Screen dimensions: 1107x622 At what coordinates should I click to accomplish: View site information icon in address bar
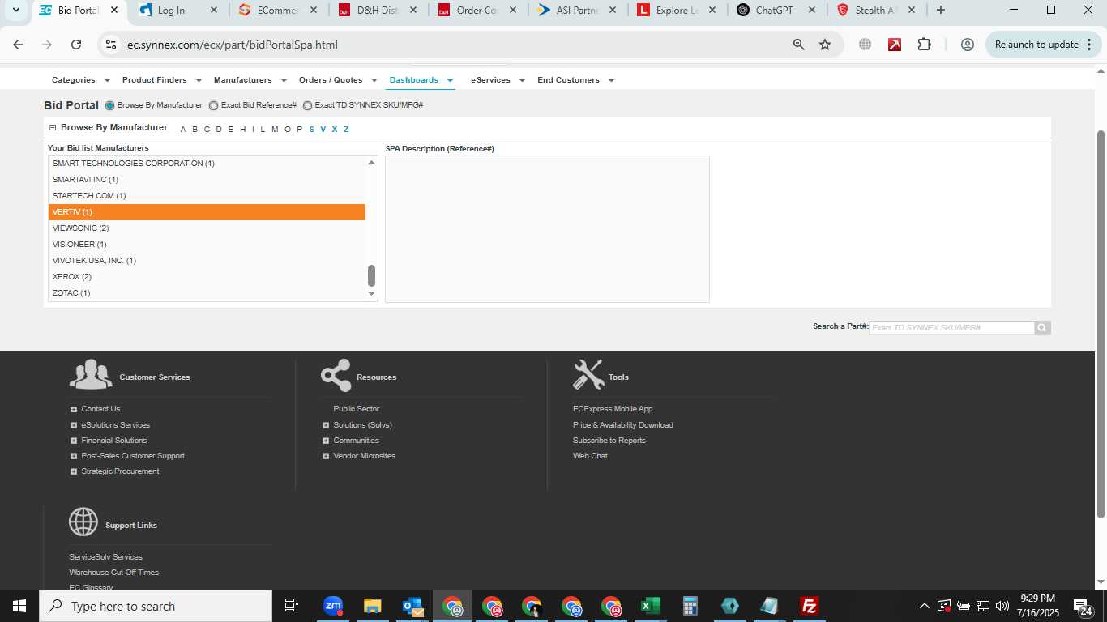(111, 45)
